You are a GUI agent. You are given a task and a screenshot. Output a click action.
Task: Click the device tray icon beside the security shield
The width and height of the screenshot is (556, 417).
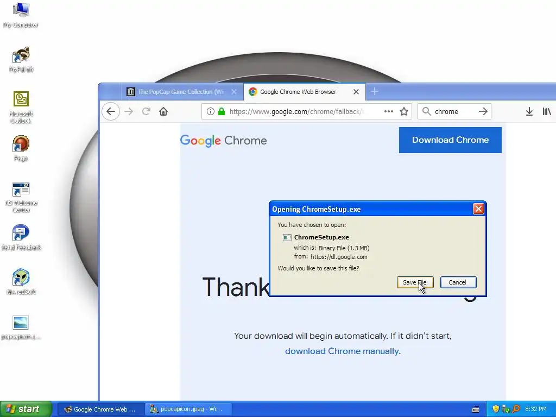pos(506,409)
